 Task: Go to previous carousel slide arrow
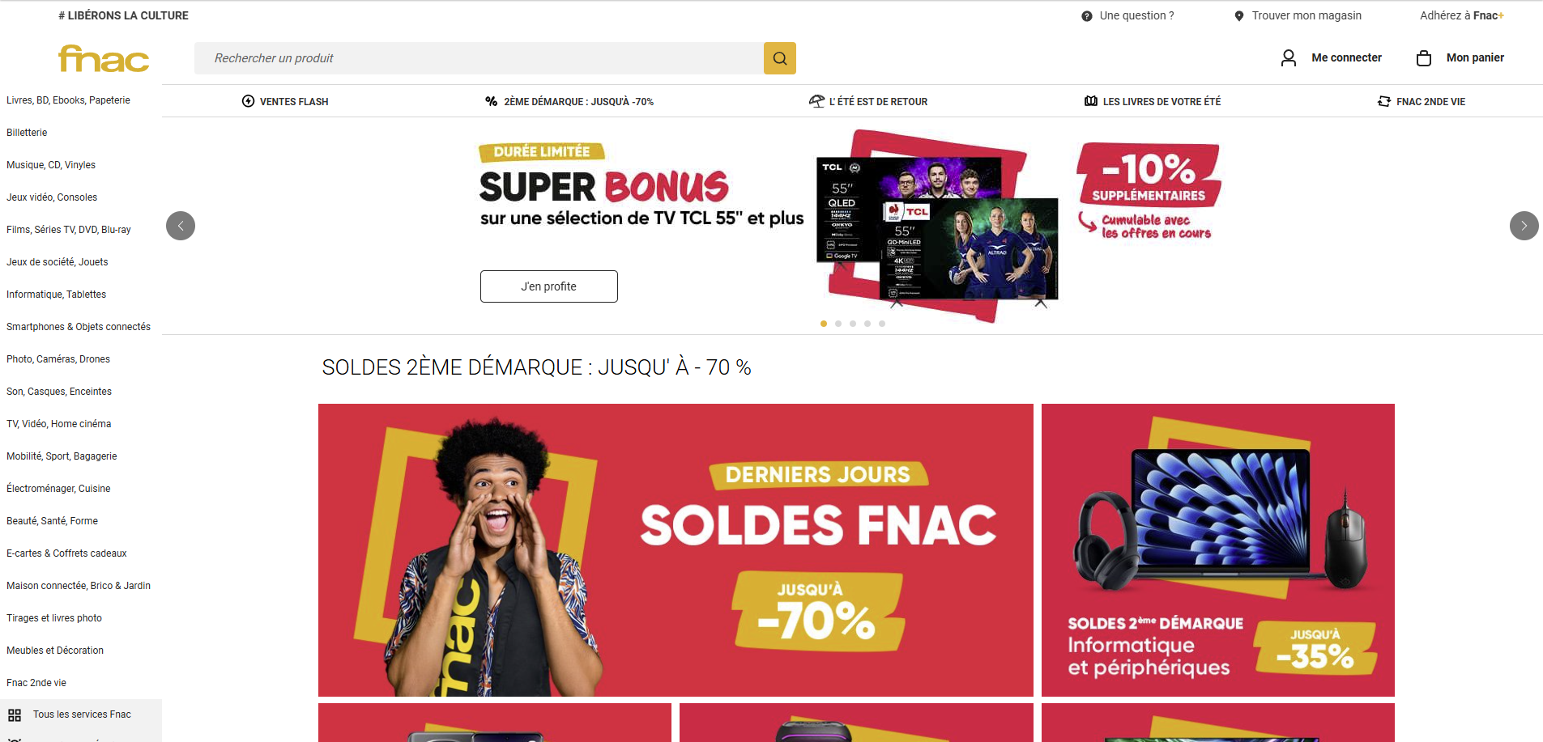click(181, 226)
